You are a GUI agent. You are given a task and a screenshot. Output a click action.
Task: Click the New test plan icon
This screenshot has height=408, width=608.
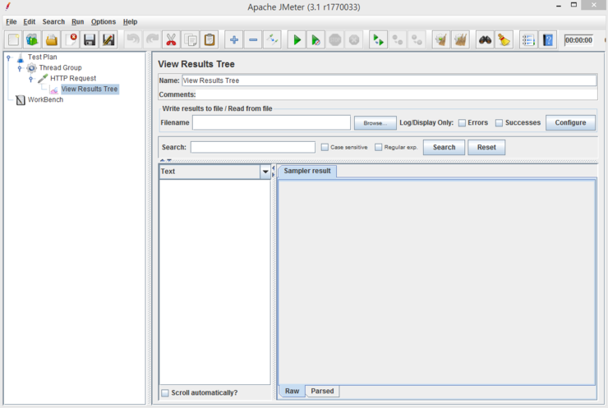14,40
